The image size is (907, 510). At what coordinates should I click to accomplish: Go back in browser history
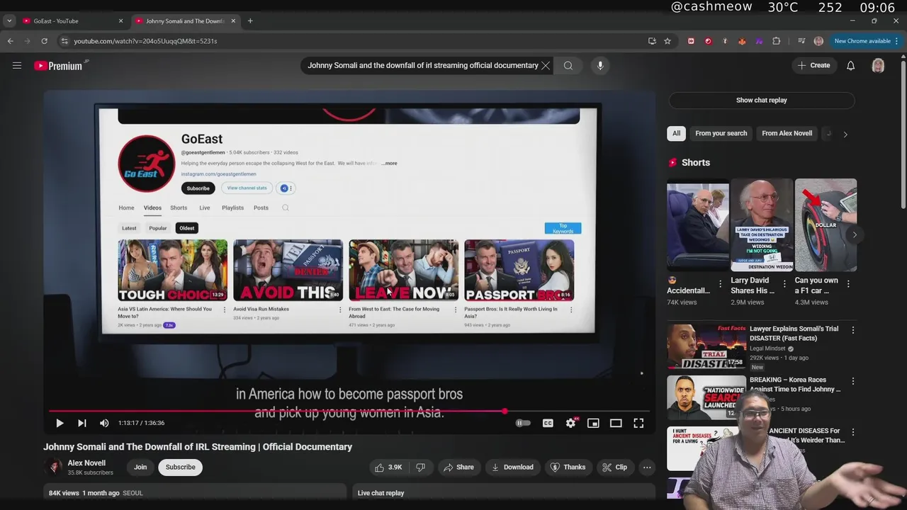coord(11,41)
